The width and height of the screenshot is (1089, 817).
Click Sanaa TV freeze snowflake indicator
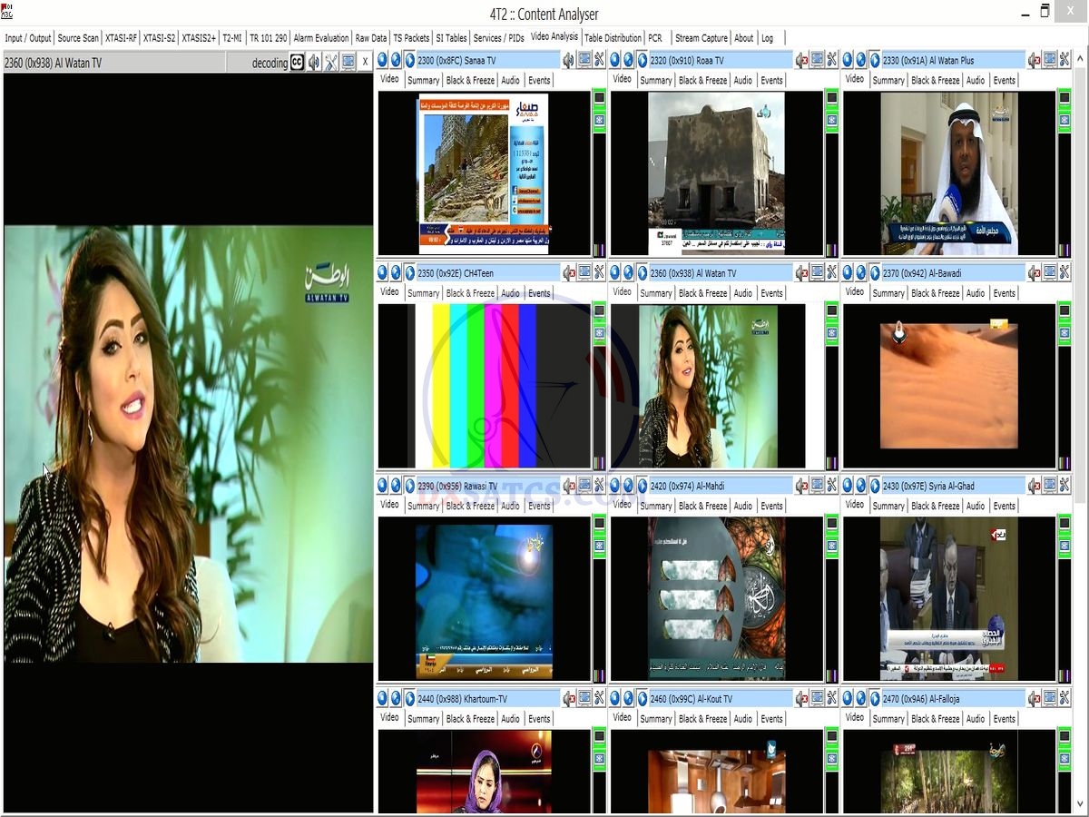(599, 120)
